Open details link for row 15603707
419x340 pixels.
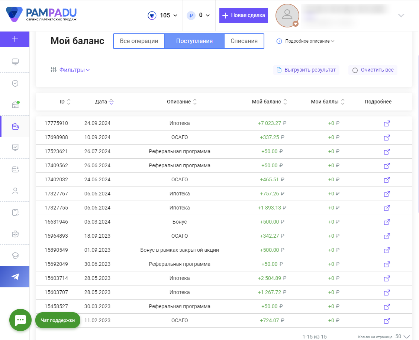coord(387,293)
